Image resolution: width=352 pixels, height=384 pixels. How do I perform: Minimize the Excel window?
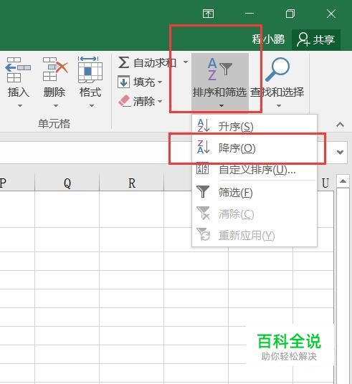coord(249,14)
